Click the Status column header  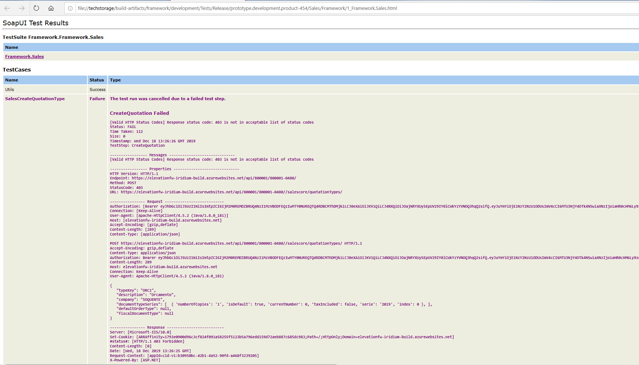pyautogui.click(x=97, y=80)
